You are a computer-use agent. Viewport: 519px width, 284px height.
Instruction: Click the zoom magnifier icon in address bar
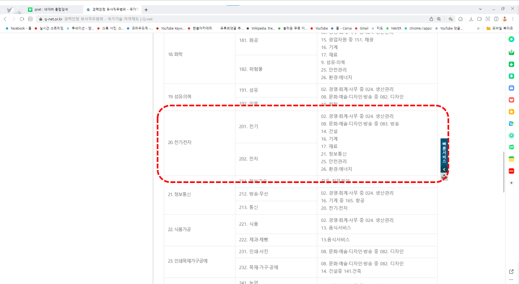pos(439,19)
